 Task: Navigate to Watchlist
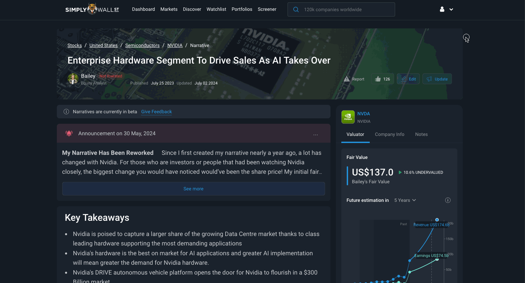coord(216,9)
